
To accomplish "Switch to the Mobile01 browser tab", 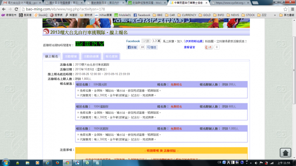I will tap(147, 3).
